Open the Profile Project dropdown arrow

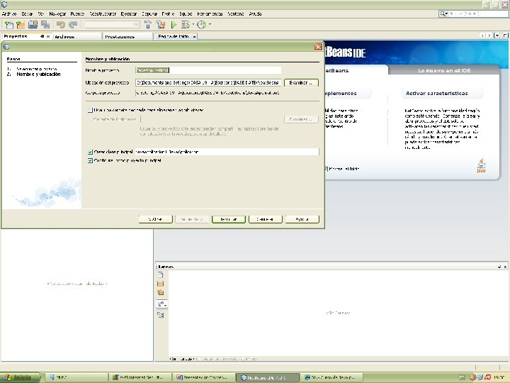point(210,25)
